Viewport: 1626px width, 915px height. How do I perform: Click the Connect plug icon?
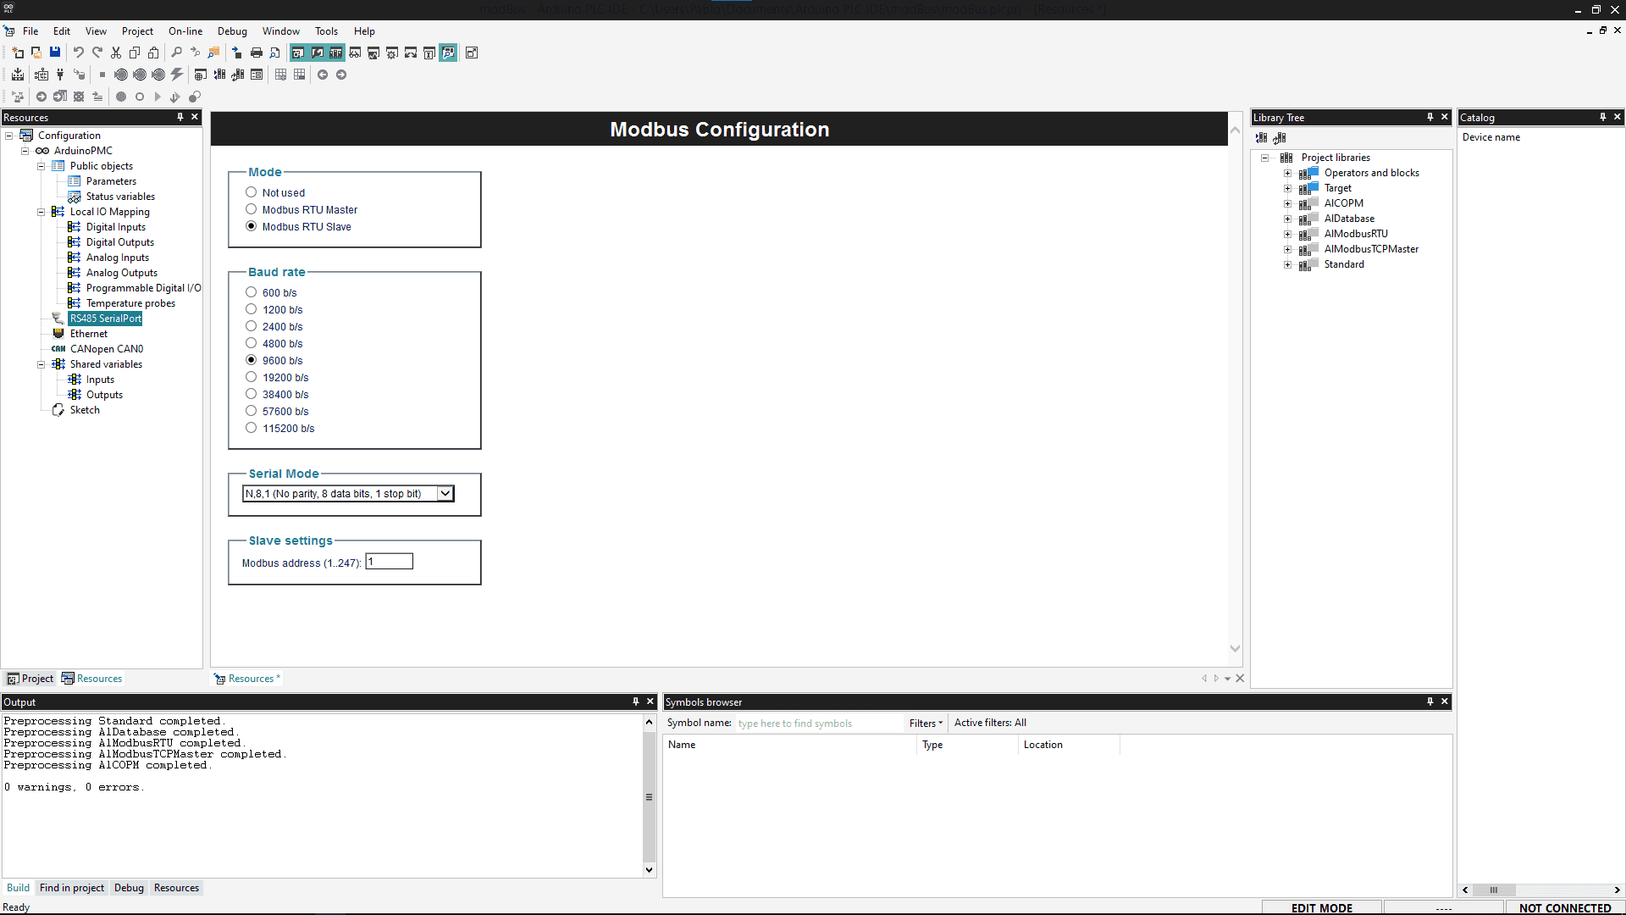pyautogui.click(x=60, y=75)
